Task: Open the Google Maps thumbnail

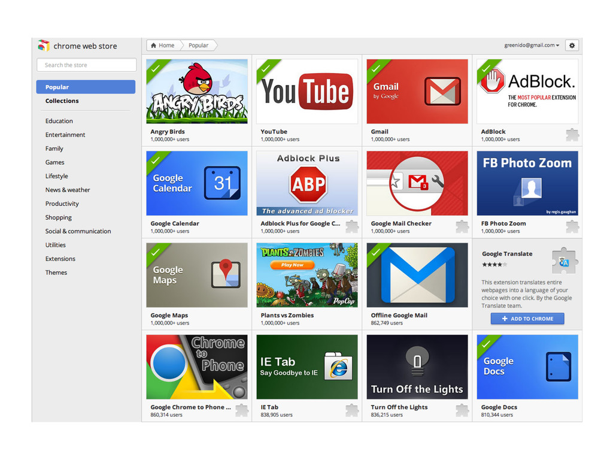Action: click(197, 275)
